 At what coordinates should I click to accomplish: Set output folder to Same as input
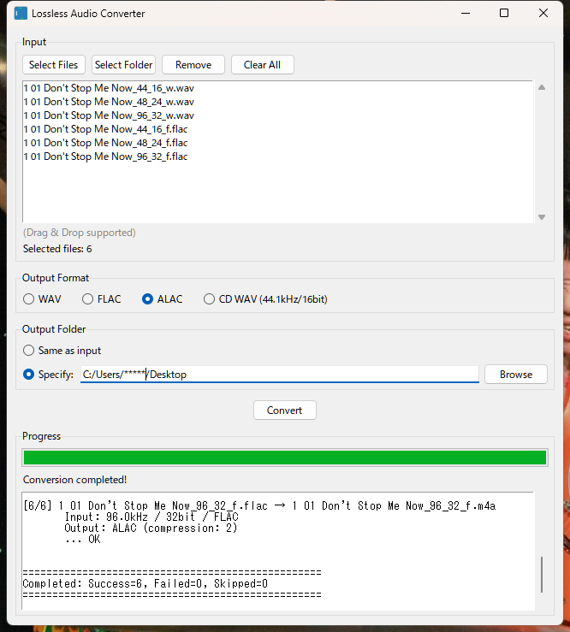[62, 351]
